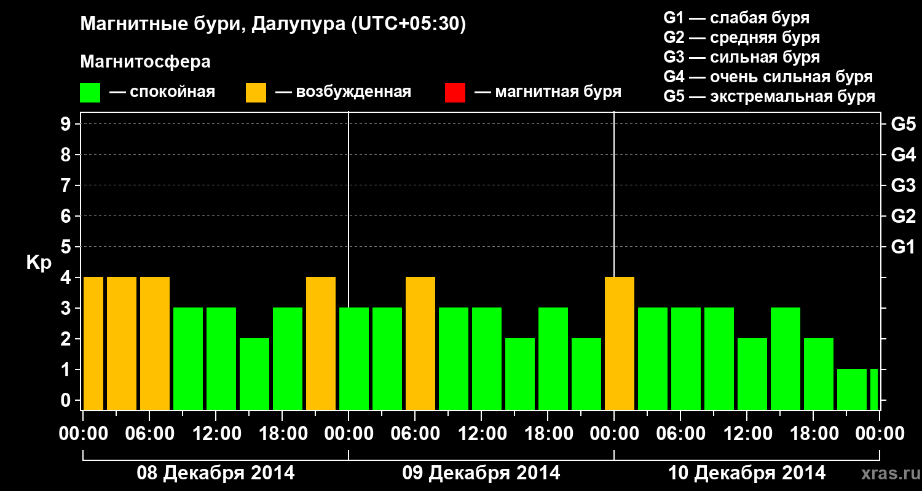Click the orange 'возбужденная' legend swatch
The width and height of the screenshot is (922, 491).
click(x=256, y=93)
